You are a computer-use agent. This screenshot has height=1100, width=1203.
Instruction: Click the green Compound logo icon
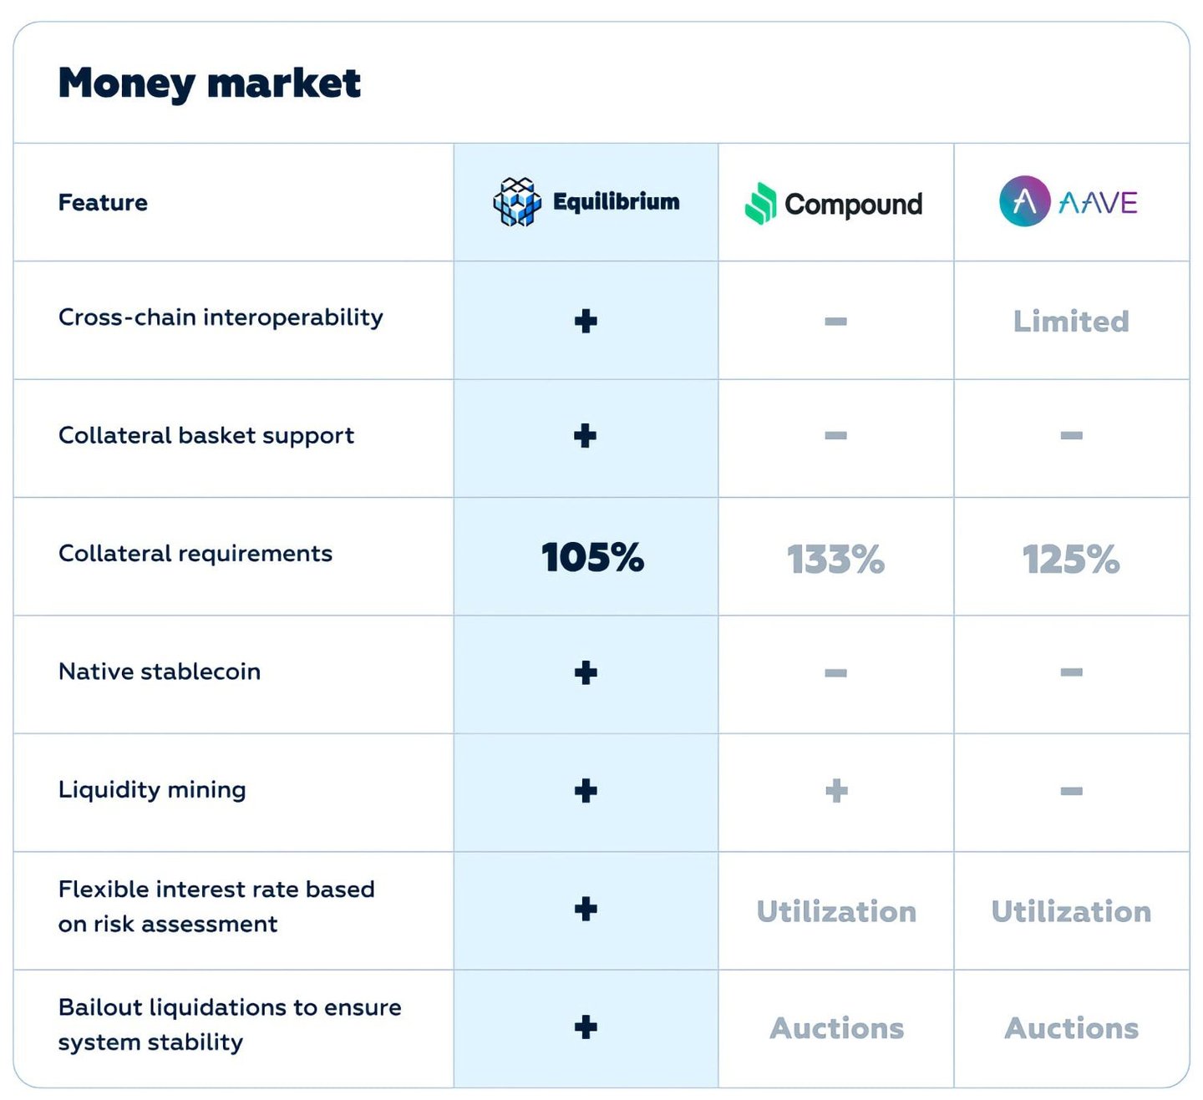[761, 204]
